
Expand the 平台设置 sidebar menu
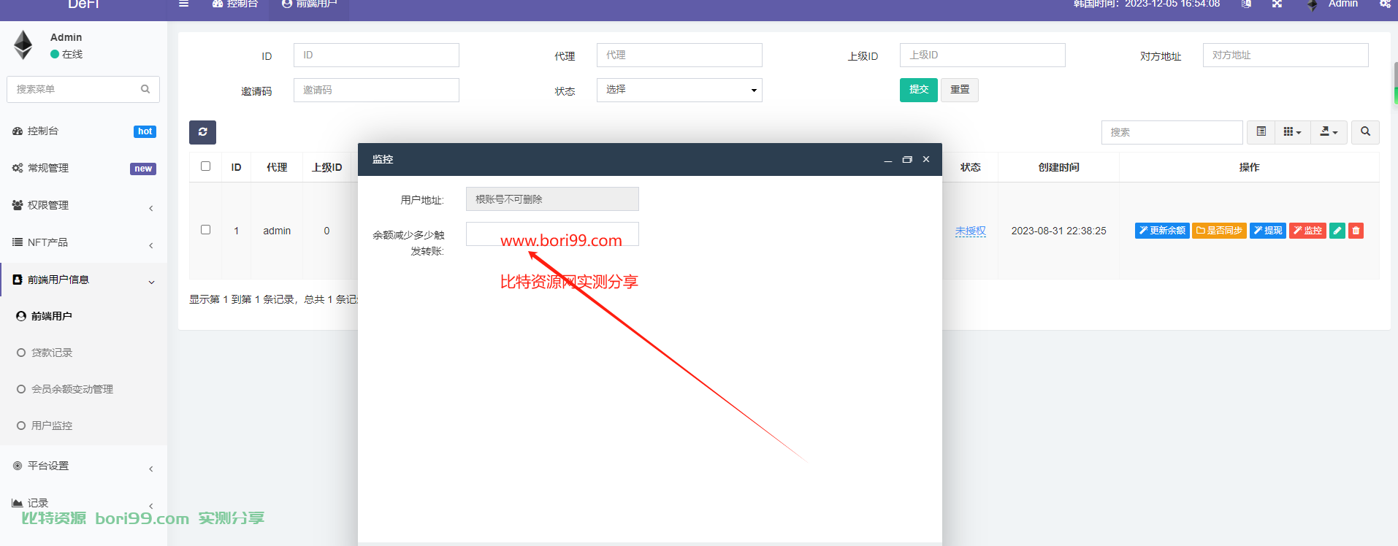[x=83, y=466]
